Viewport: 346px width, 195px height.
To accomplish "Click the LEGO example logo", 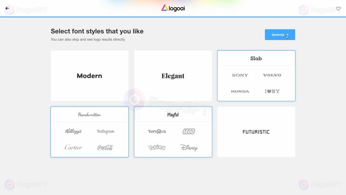I will (189, 132).
